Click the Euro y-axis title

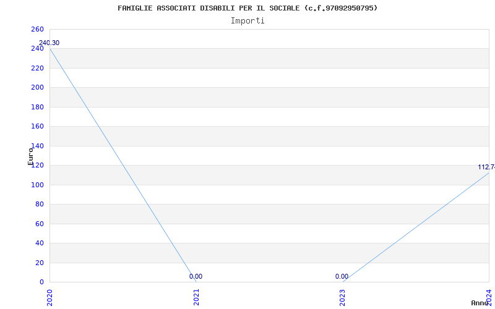30,156
